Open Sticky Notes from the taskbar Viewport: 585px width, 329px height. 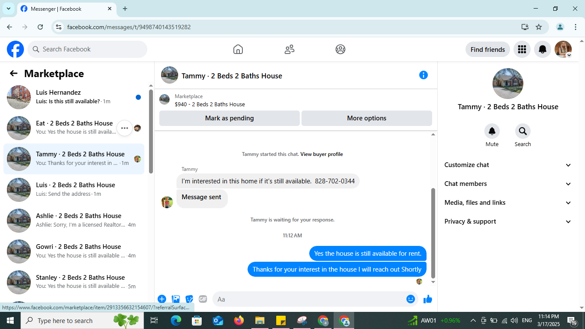pos(281,320)
